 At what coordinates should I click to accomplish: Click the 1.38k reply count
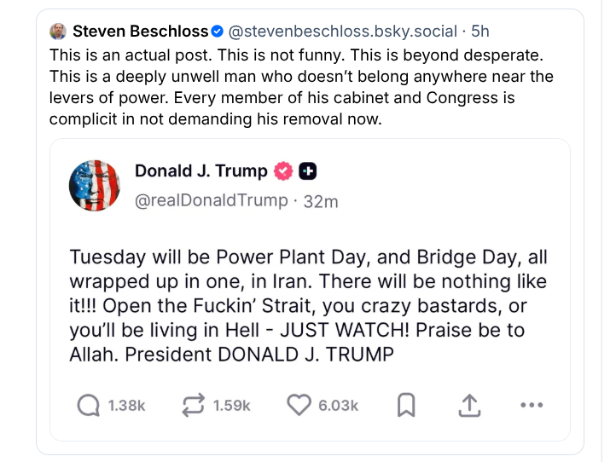126,407
